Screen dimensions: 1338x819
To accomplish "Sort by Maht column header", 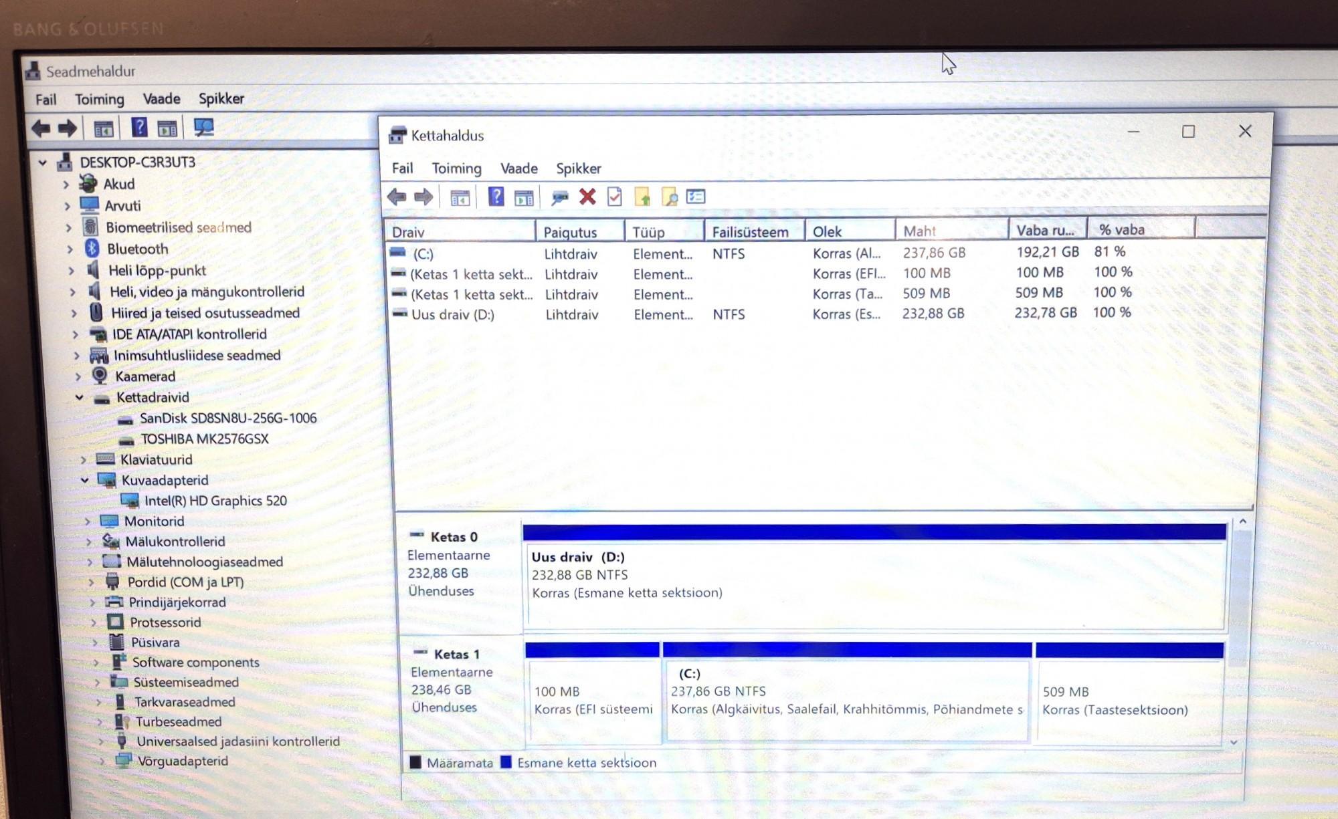I will coord(952,231).
